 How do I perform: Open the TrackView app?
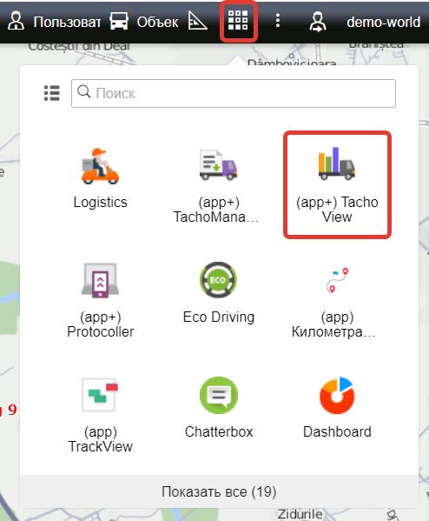click(x=100, y=415)
